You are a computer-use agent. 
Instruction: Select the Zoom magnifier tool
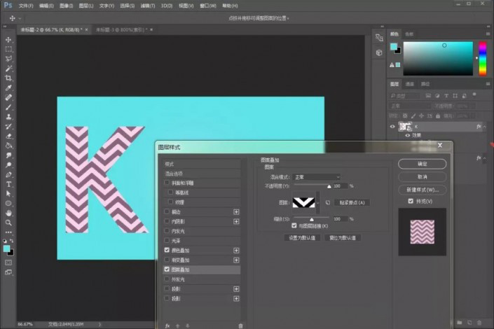[x=8, y=223]
